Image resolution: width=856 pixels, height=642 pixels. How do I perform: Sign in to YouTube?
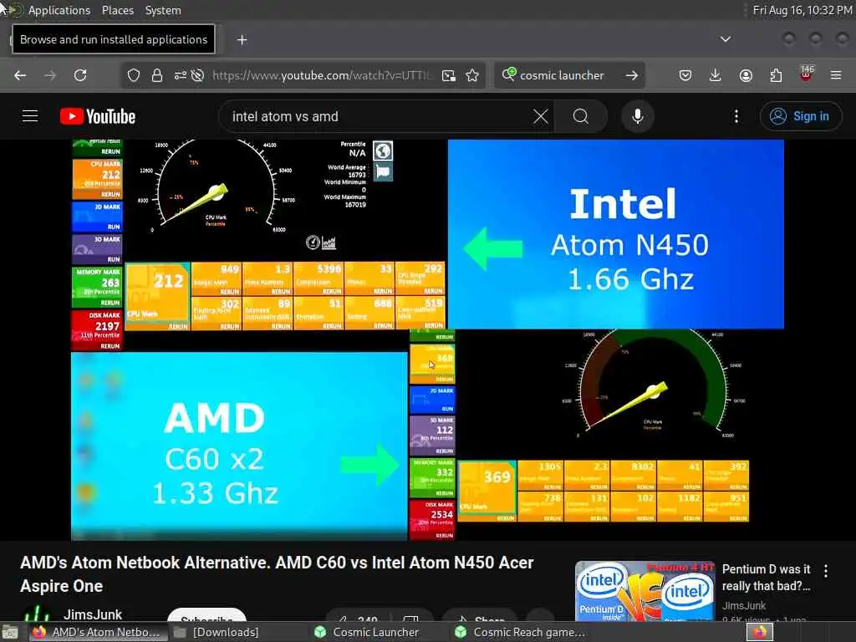coord(801,116)
